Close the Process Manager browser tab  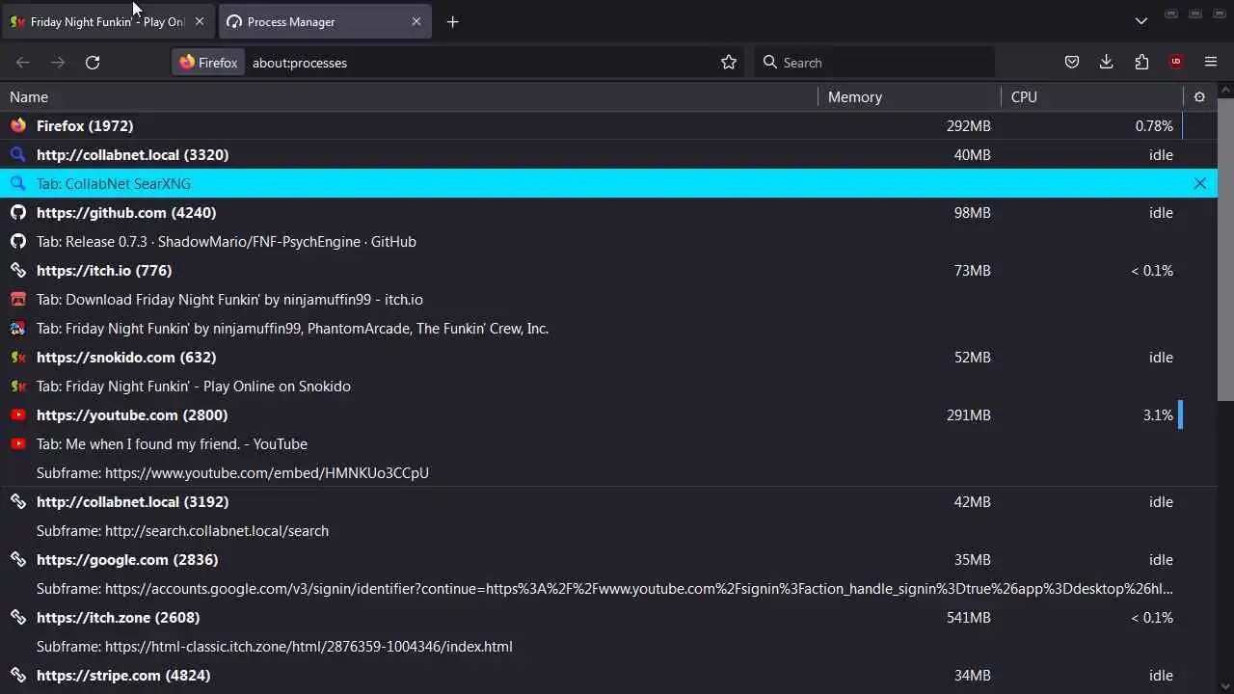(416, 21)
